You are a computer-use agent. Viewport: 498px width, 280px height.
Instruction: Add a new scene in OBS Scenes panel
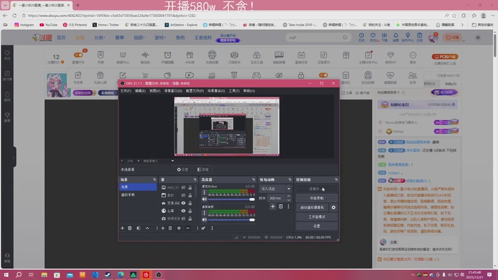point(122,228)
